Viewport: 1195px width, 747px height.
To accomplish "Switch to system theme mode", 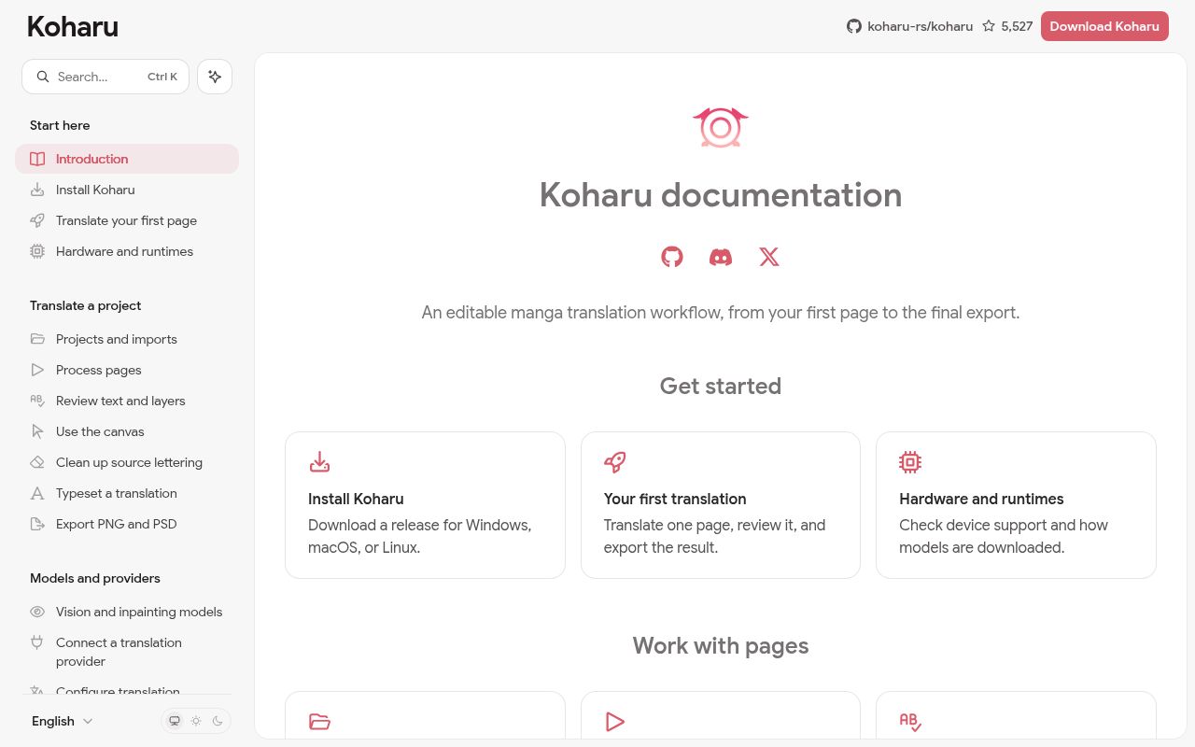I will [x=175, y=721].
